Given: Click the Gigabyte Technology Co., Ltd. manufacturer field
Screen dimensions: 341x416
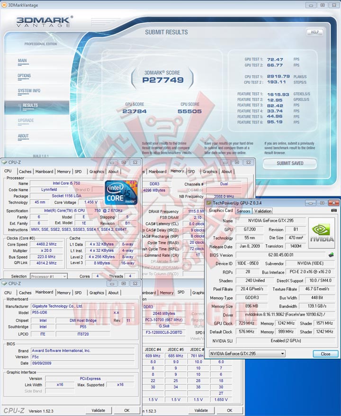Looking at the screenshot, I should pyautogui.click(x=83, y=306).
